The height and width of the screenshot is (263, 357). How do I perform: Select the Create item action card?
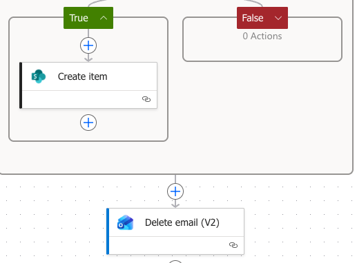(x=88, y=85)
